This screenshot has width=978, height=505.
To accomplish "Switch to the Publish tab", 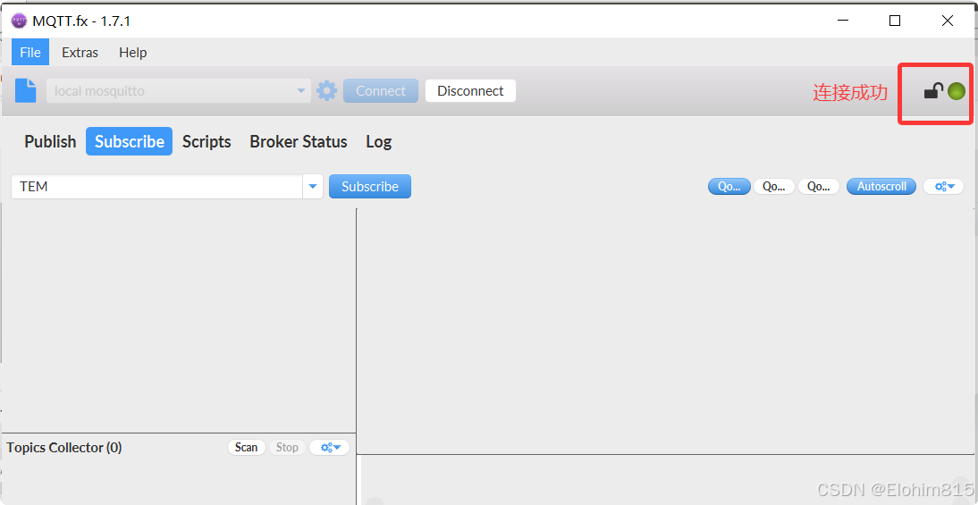I will click(x=50, y=141).
